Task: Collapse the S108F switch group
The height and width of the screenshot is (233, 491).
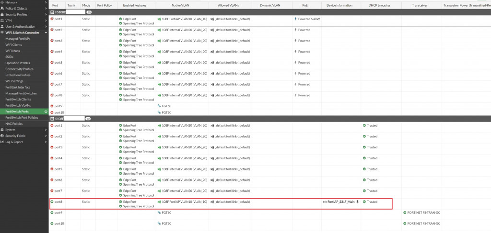Action: pos(52,119)
